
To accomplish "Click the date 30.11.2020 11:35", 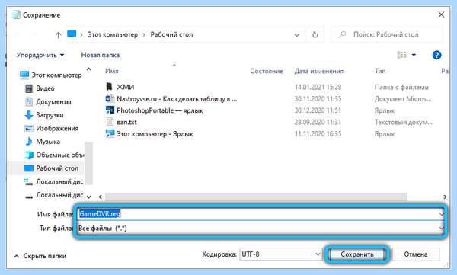I will tap(318, 98).
